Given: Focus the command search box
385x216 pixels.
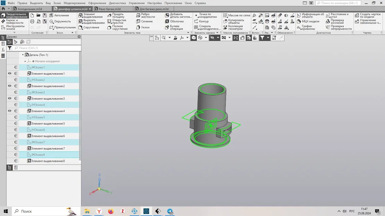Looking at the screenshot, I should pos(338,3).
